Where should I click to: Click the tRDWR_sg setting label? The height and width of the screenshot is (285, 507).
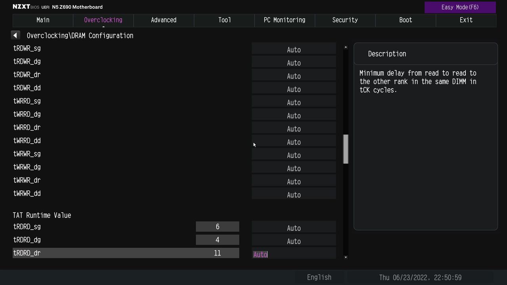pos(27,48)
